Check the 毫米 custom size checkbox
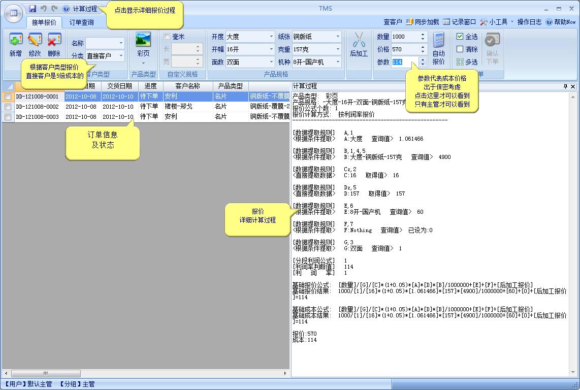The height and width of the screenshot is (390, 580). click(x=167, y=37)
